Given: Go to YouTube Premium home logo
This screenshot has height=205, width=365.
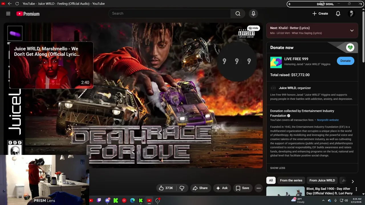Looking at the screenshot, I should tap(28, 14).
